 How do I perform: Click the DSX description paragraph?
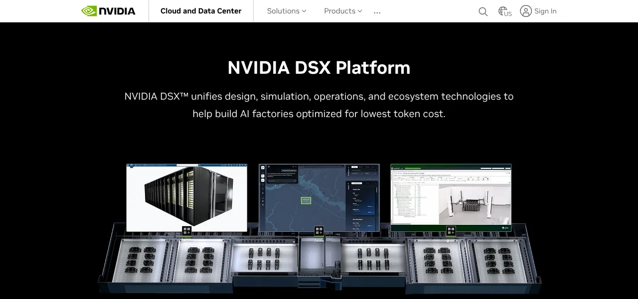click(319, 105)
